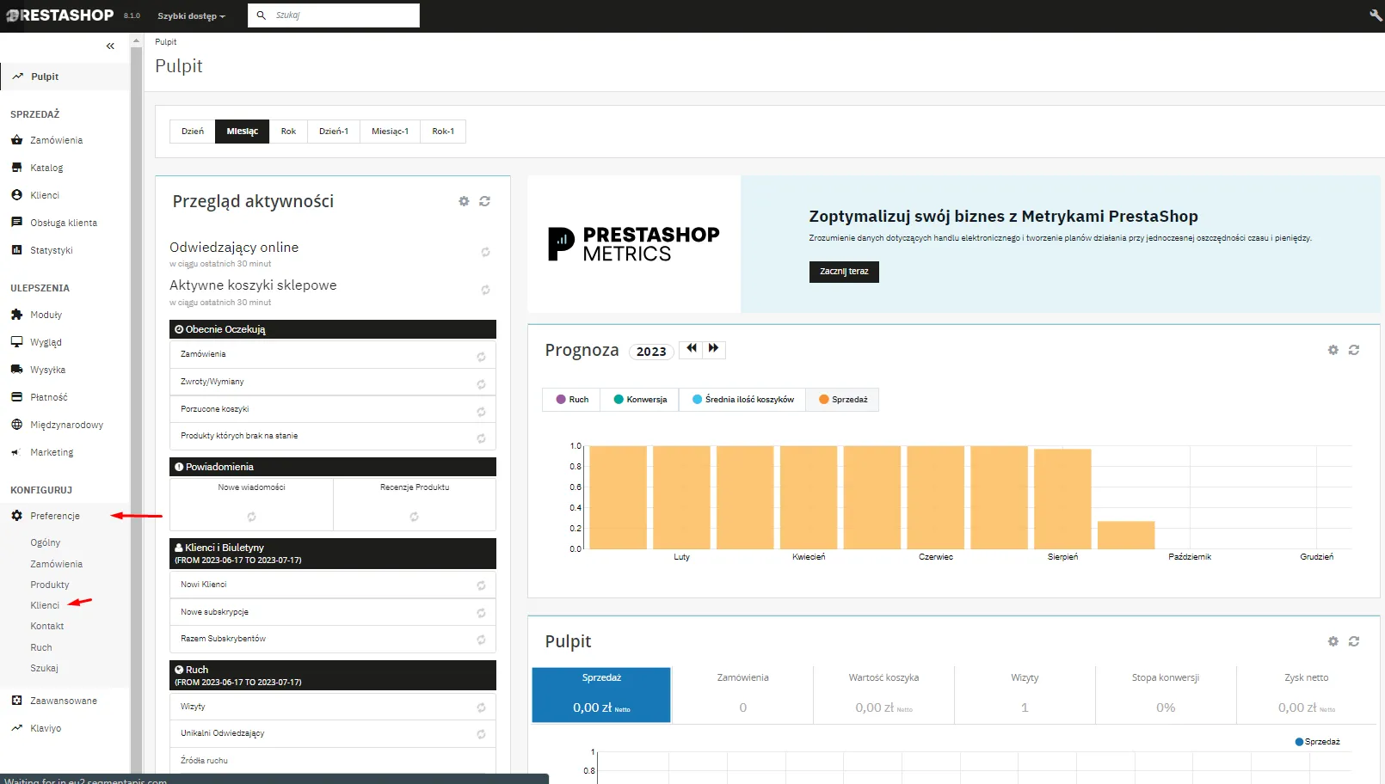Go to next year in Prognoza
Image resolution: width=1385 pixels, height=784 pixels.
click(714, 349)
